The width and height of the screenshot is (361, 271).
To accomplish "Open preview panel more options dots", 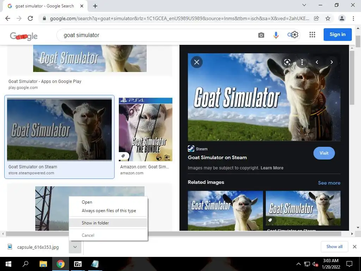I will pyautogui.click(x=302, y=62).
